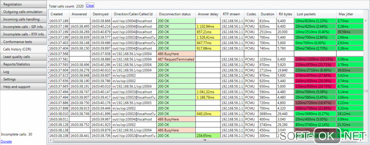Click max jitter 39,83ms cell
Image resolution: width=370 pixels, height=145 pixels.
pos(350,70)
